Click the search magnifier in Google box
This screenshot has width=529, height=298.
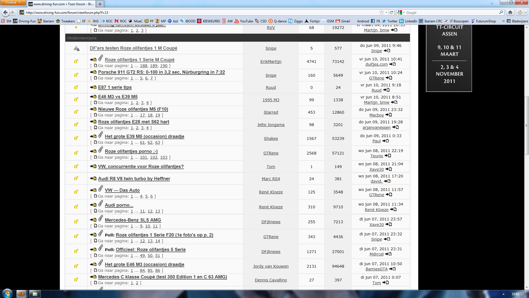point(501,12)
